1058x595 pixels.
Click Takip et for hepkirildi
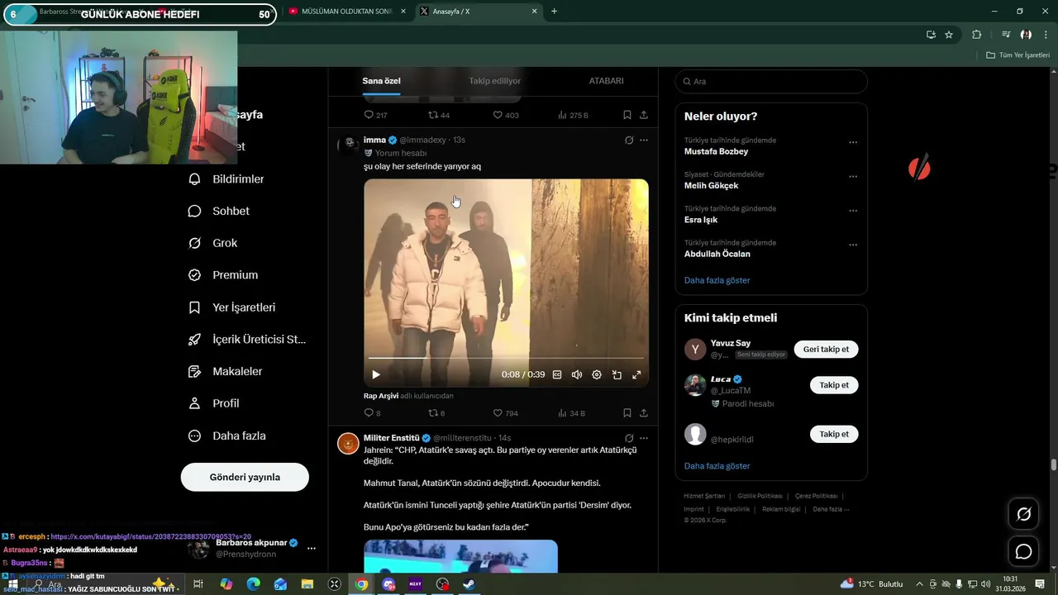[834, 434]
